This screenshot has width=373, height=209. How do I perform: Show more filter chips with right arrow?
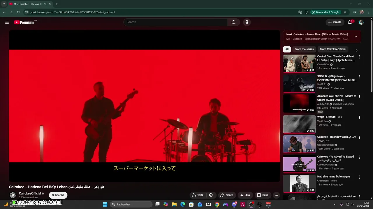point(356,50)
